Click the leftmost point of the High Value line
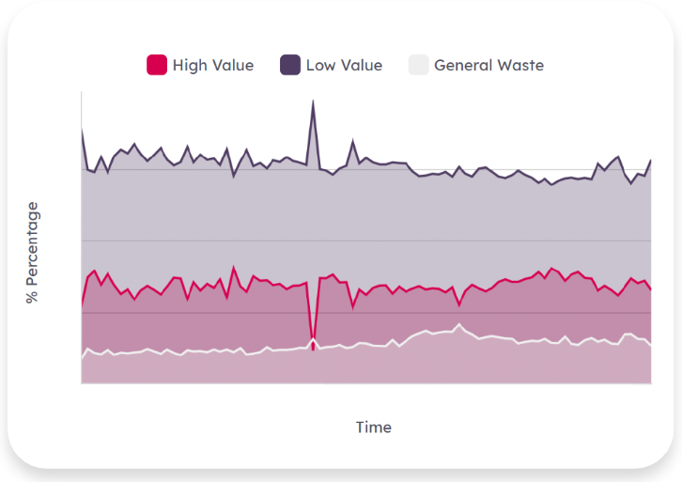Screen dimensions: 682x482 (x=83, y=305)
